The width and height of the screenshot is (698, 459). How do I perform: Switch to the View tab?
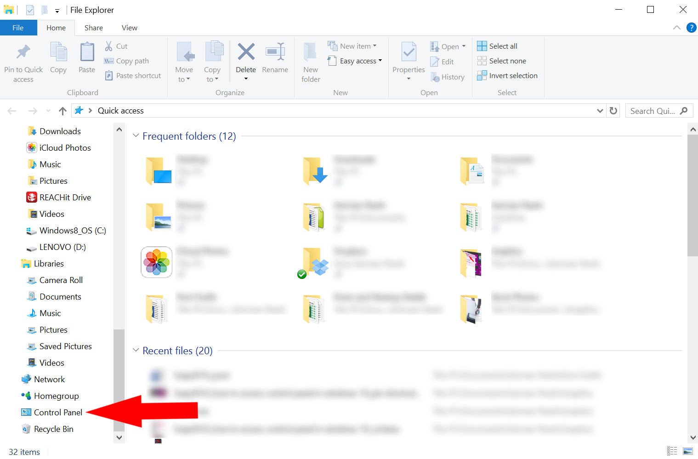(129, 28)
